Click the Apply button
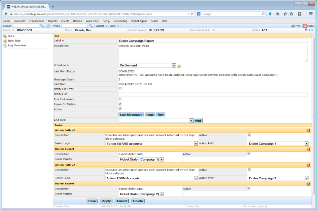The image size is (317, 210). click(106, 201)
